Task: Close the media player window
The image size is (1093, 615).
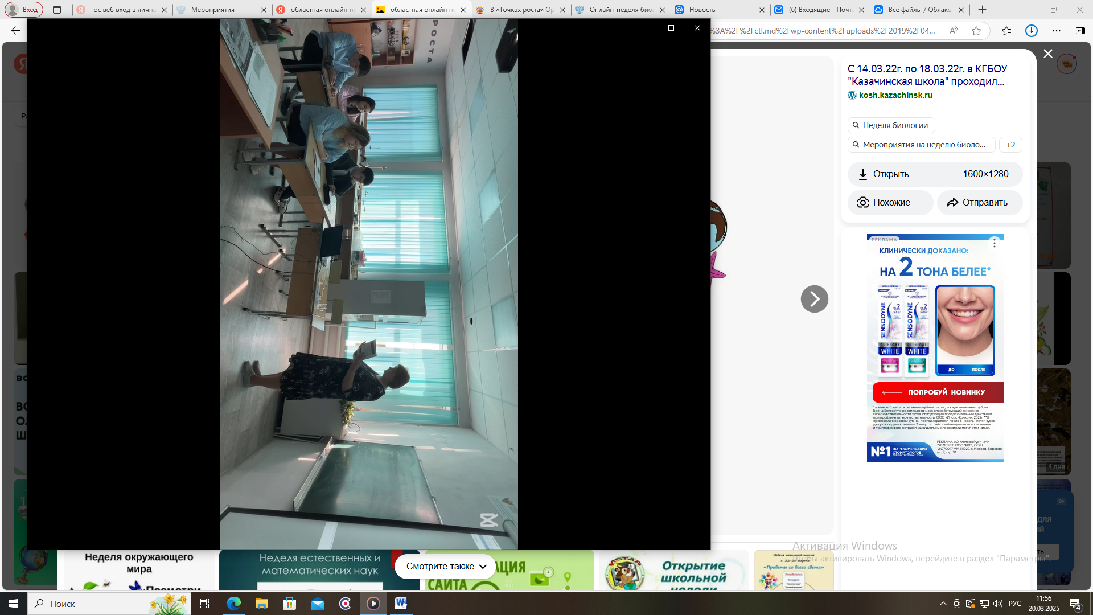Action: tap(697, 28)
